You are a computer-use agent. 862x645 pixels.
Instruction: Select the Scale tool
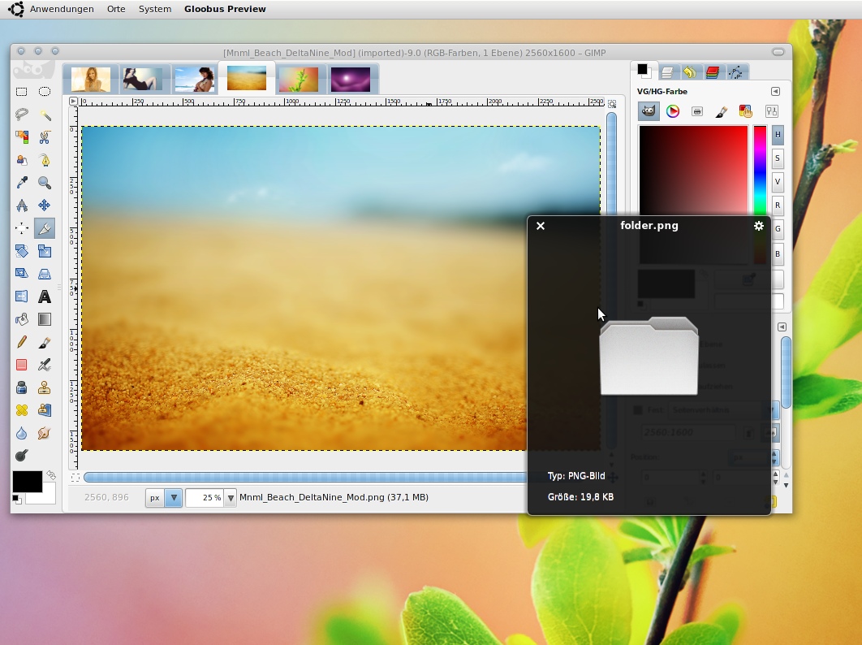point(45,251)
